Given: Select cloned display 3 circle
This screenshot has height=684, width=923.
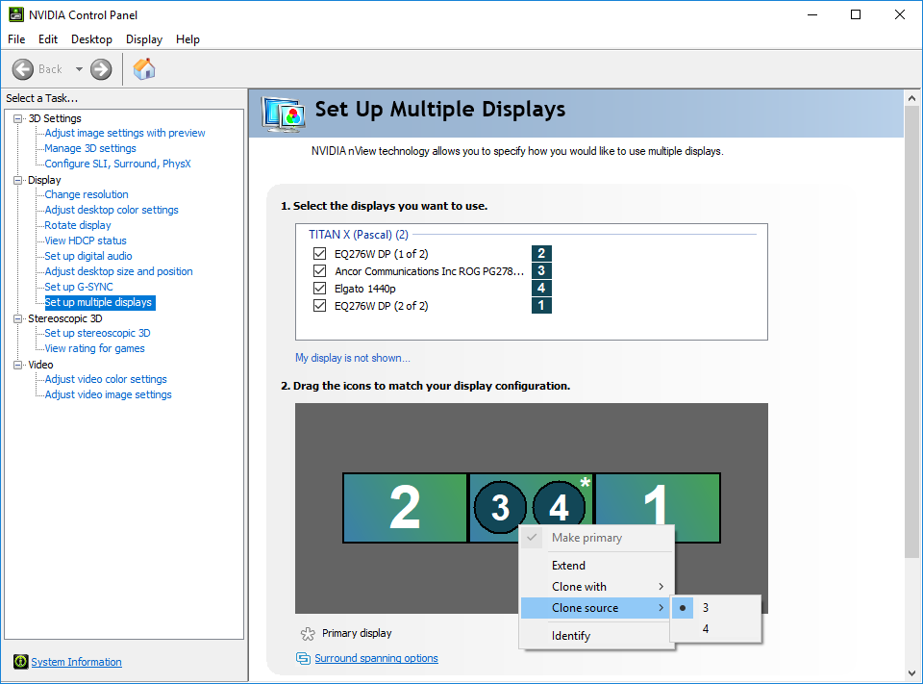Looking at the screenshot, I should (x=500, y=507).
